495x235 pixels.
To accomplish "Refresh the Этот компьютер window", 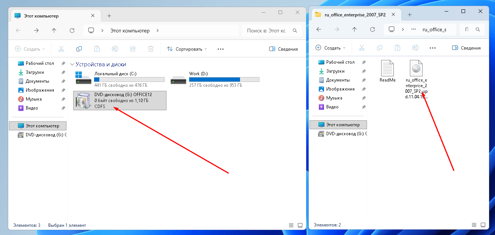I will click(x=72, y=31).
